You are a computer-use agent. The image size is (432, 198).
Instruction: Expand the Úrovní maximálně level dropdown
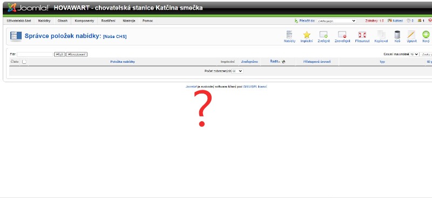(x=414, y=55)
